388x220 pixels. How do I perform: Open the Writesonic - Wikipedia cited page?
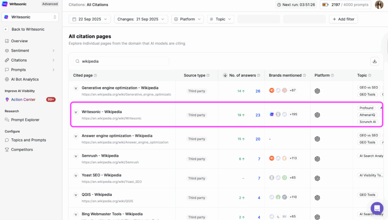coord(102,112)
